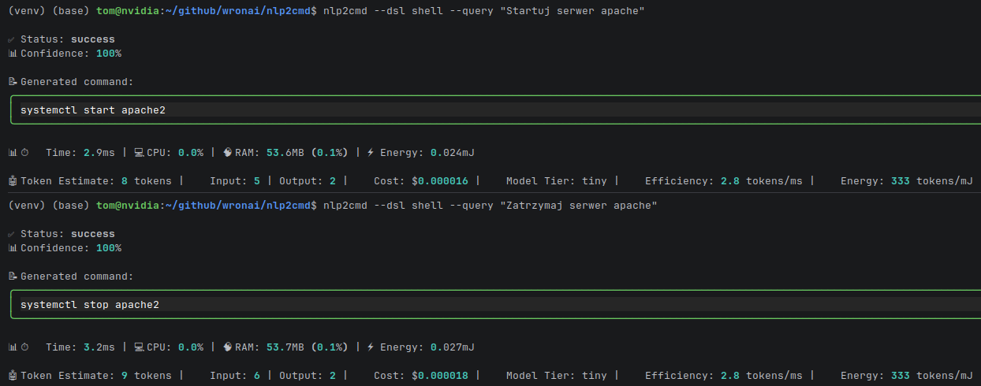The width and height of the screenshot is (981, 386).
Task: Click the checkmark icon beside first Status: success
Action: click(12, 39)
